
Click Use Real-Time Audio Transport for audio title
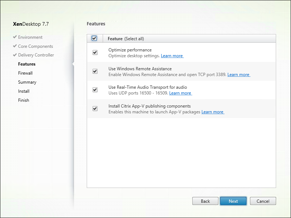[148, 87]
